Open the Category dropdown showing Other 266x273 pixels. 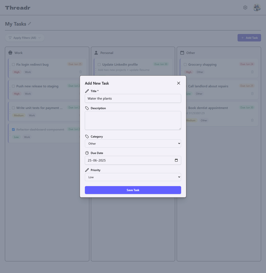(x=133, y=143)
